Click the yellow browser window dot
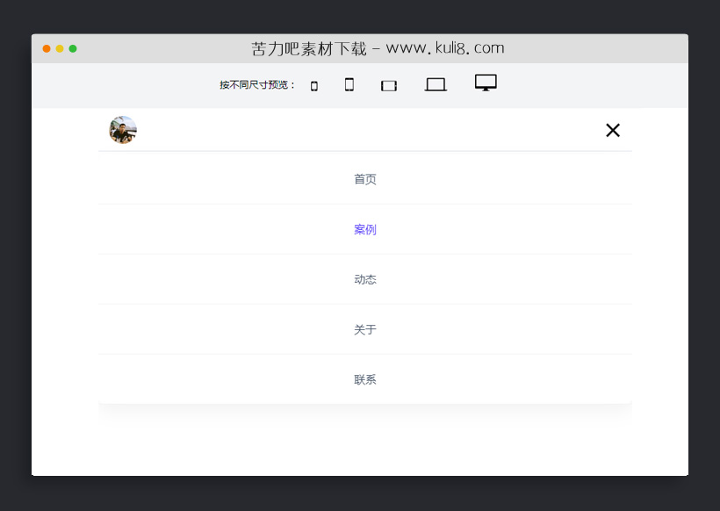 pyautogui.click(x=60, y=48)
